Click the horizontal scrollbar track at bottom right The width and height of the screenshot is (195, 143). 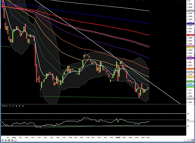[x=186, y=140]
